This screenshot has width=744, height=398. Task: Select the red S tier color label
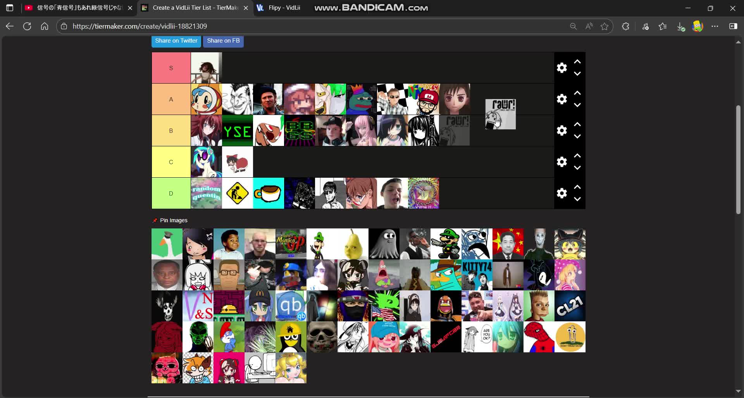(171, 67)
